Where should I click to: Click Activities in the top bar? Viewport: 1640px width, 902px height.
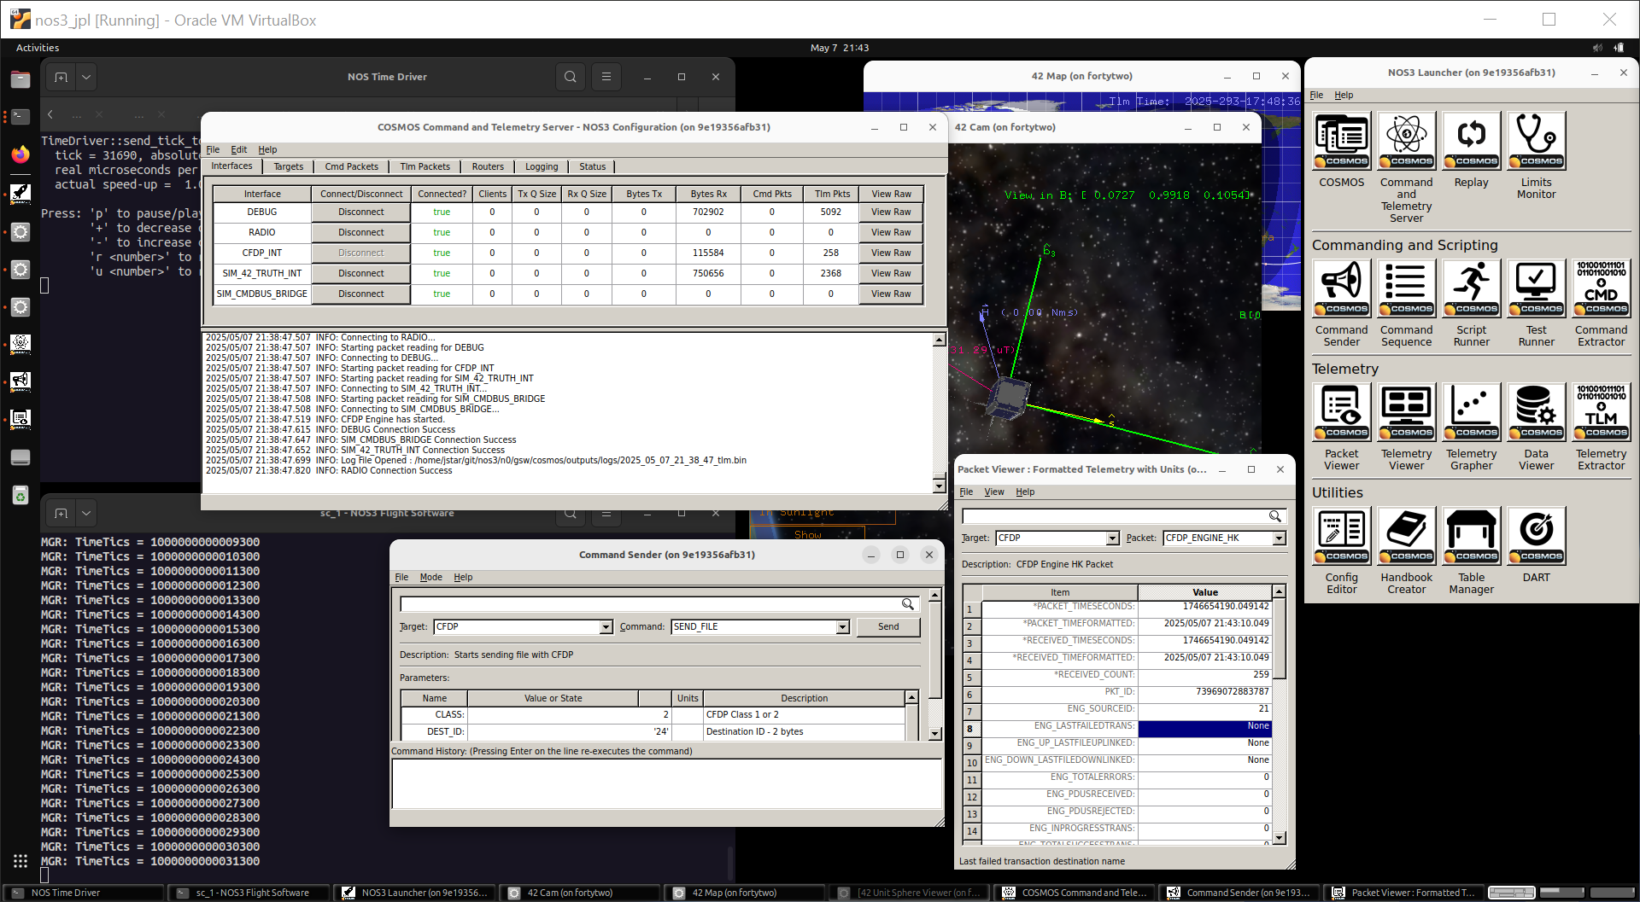[38, 48]
